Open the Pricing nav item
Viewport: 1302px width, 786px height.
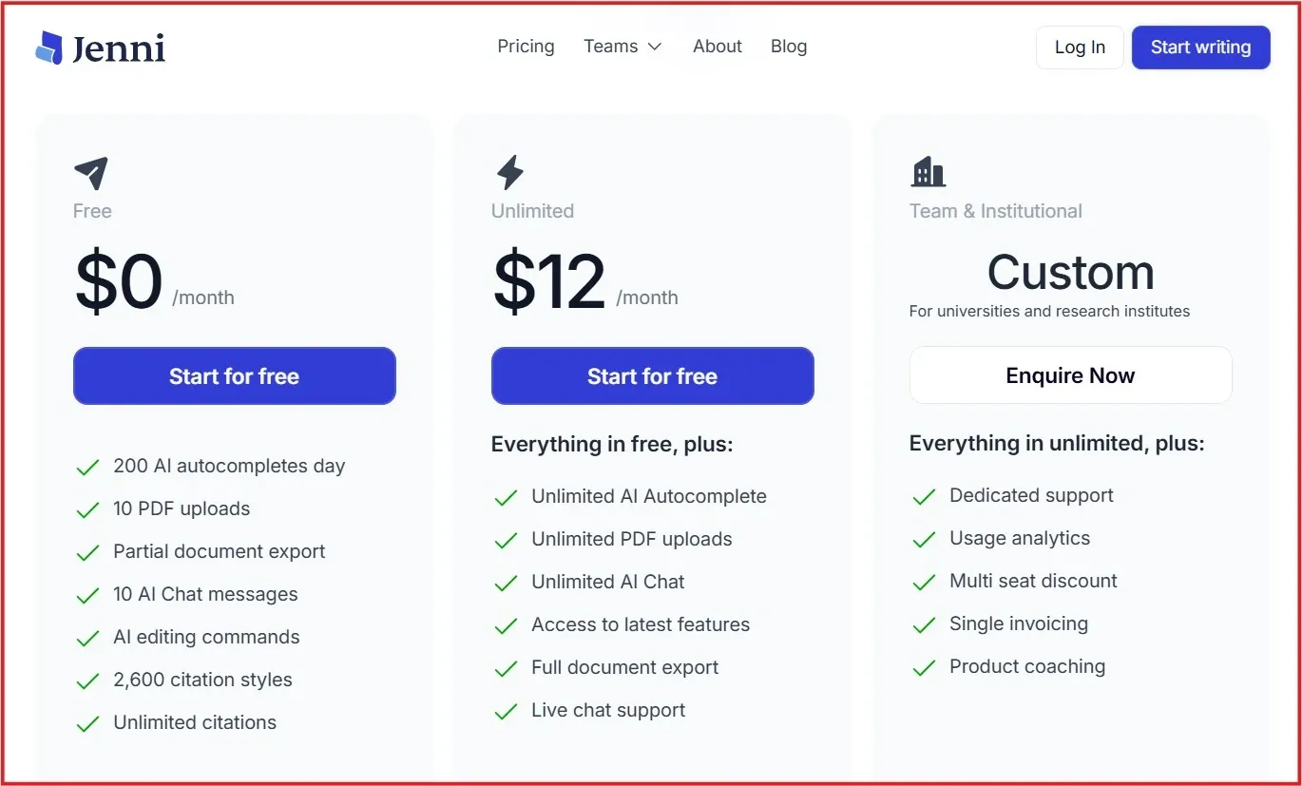tap(526, 47)
